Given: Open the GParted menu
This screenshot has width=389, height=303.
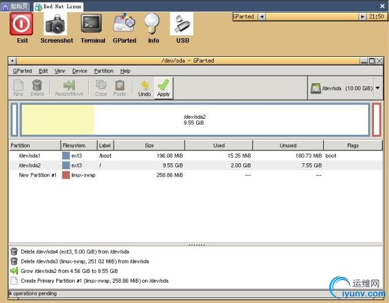Looking at the screenshot, I should pos(22,71).
